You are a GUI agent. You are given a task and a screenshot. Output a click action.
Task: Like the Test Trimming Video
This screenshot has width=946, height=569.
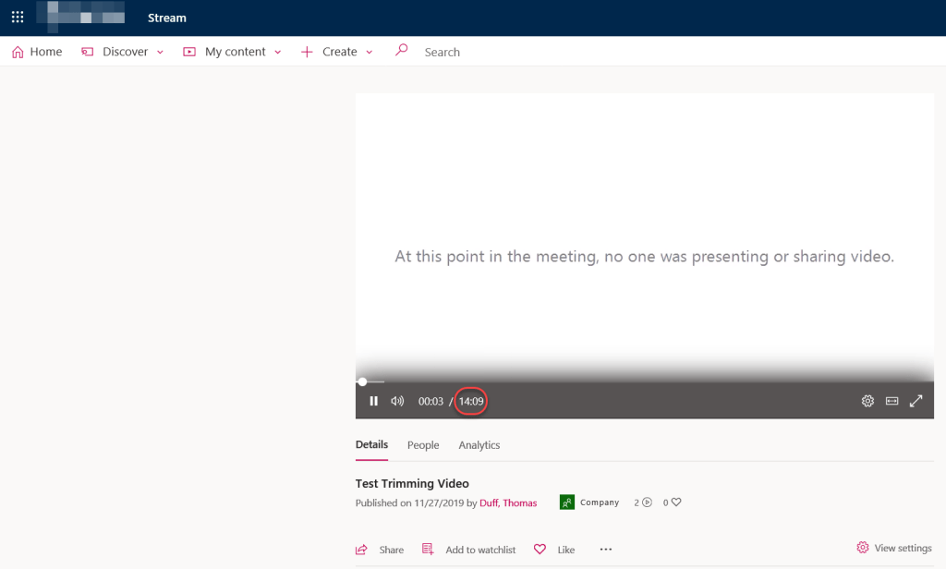[x=540, y=548]
